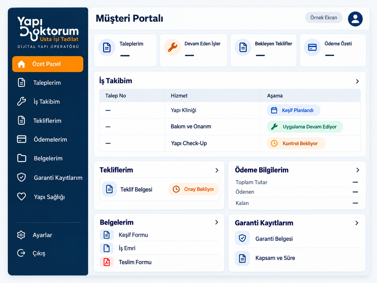Click the document icon beside sidebar Taleplerim
Screen dimensions: 377x283
[21, 83]
